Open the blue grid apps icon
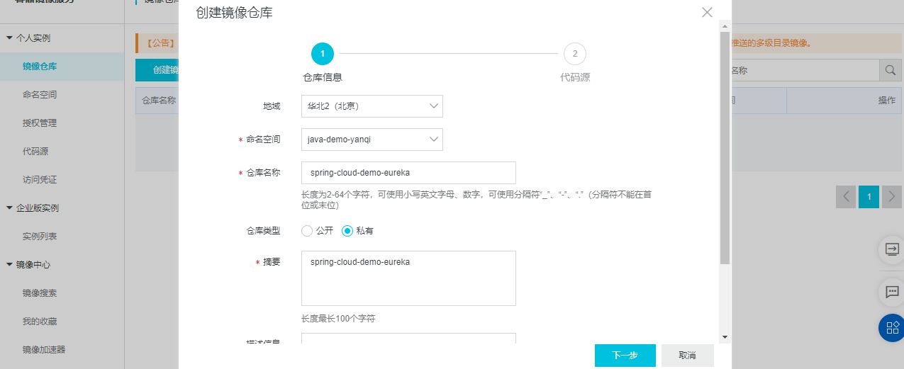904x369 pixels. (x=892, y=327)
